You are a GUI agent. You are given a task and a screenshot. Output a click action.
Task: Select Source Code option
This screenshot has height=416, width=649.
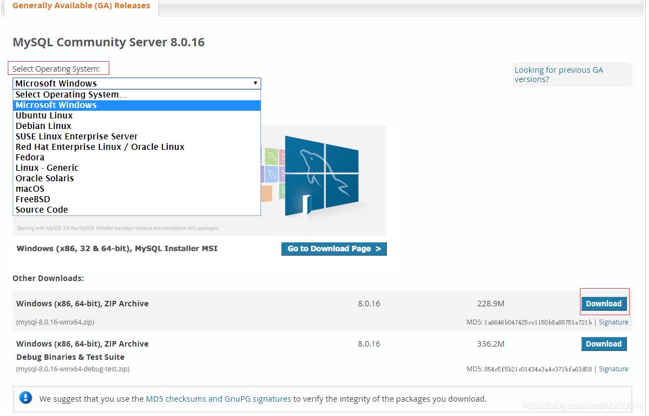click(x=137, y=210)
